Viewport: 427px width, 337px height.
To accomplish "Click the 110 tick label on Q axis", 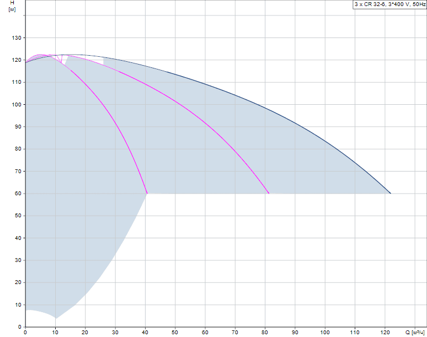I will click(355, 333).
